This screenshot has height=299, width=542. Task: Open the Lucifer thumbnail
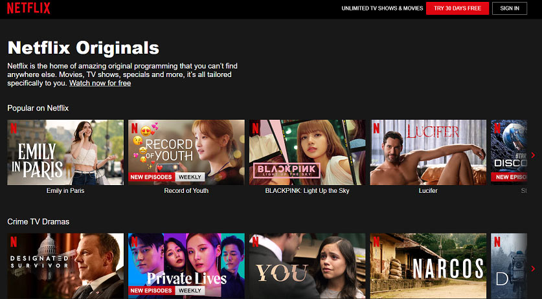tap(428, 153)
